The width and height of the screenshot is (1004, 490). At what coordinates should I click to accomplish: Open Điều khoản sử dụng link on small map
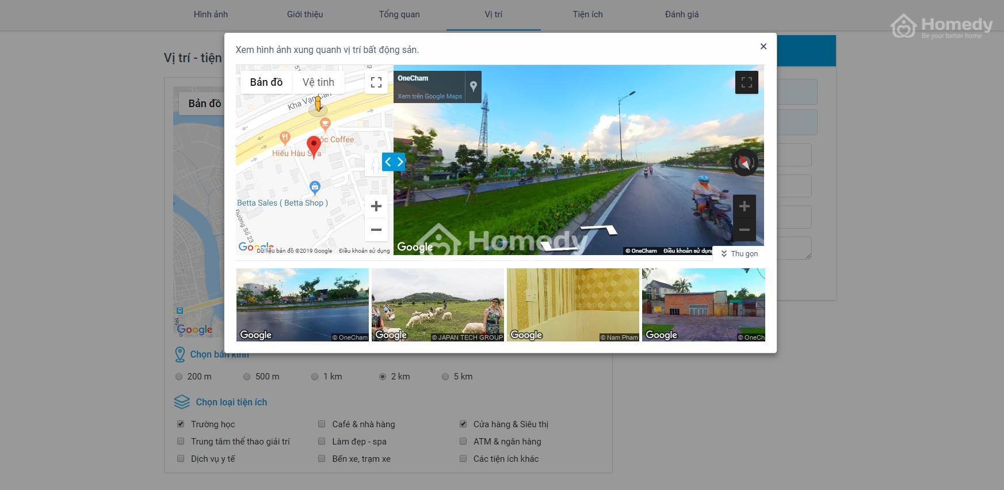coord(364,251)
